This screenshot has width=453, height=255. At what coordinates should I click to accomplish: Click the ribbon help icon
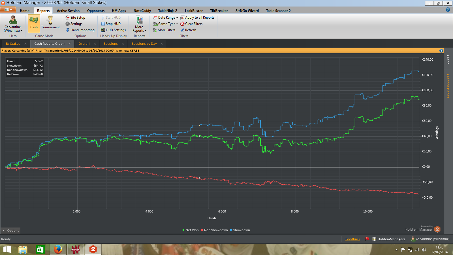tap(448, 10)
